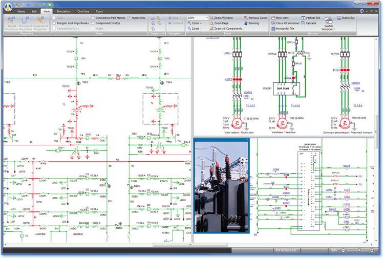Image resolution: width=384 pixels, height=259 pixels.
Task: Switch to the Edit tab
Action: coord(34,11)
